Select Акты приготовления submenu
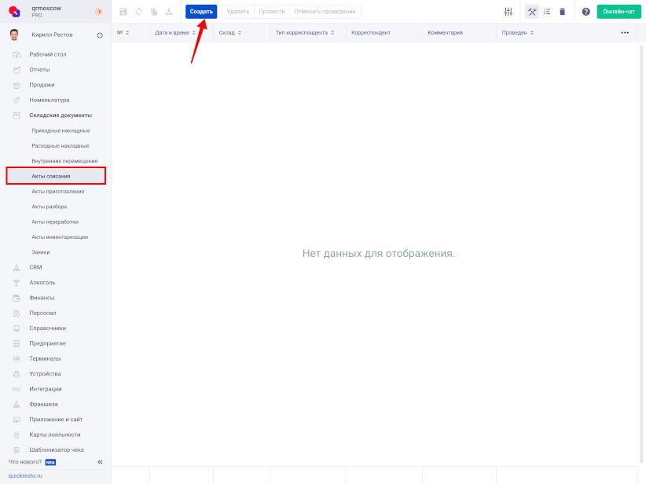Image resolution: width=646 pixels, height=484 pixels. click(58, 192)
